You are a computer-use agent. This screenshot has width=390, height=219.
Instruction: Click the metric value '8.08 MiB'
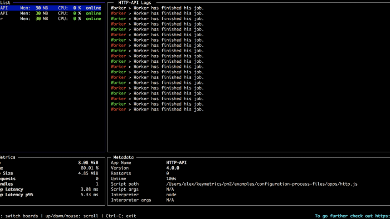pos(88,163)
